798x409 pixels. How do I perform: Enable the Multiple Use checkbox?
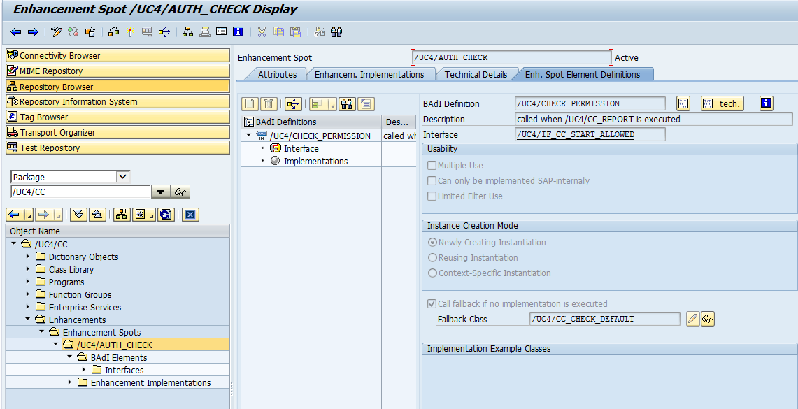tap(432, 165)
